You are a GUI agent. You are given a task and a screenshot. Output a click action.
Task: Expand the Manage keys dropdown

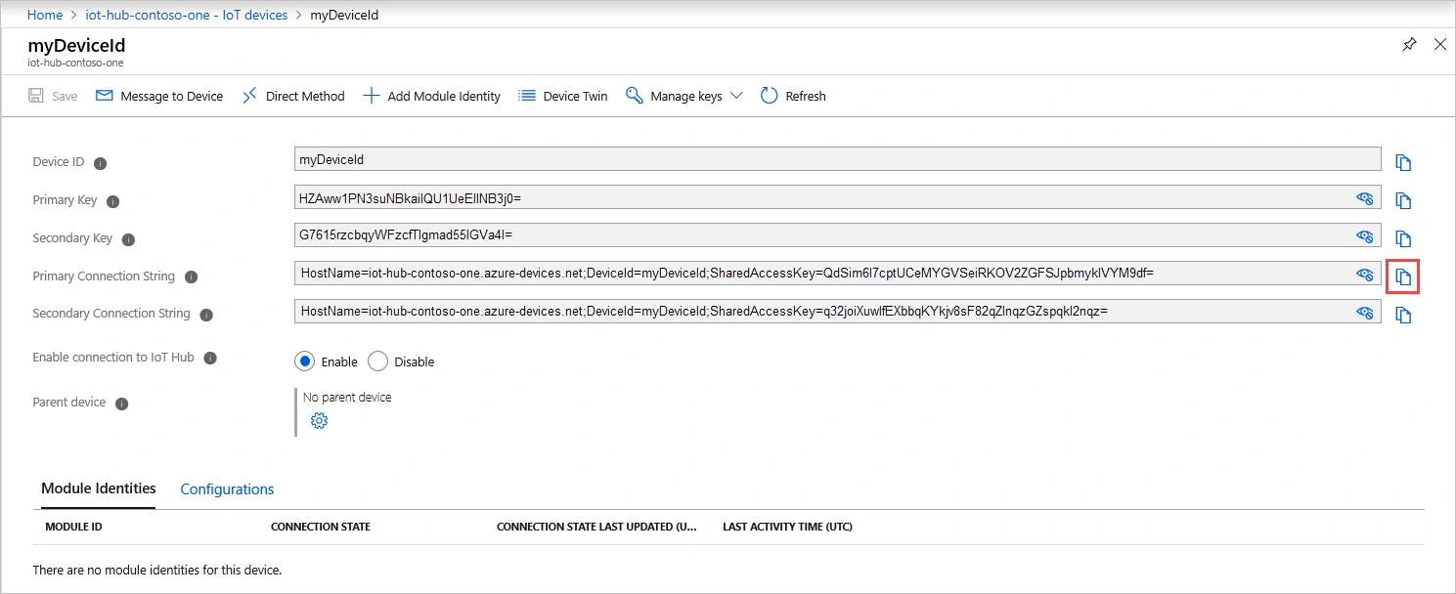click(x=684, y=96)
